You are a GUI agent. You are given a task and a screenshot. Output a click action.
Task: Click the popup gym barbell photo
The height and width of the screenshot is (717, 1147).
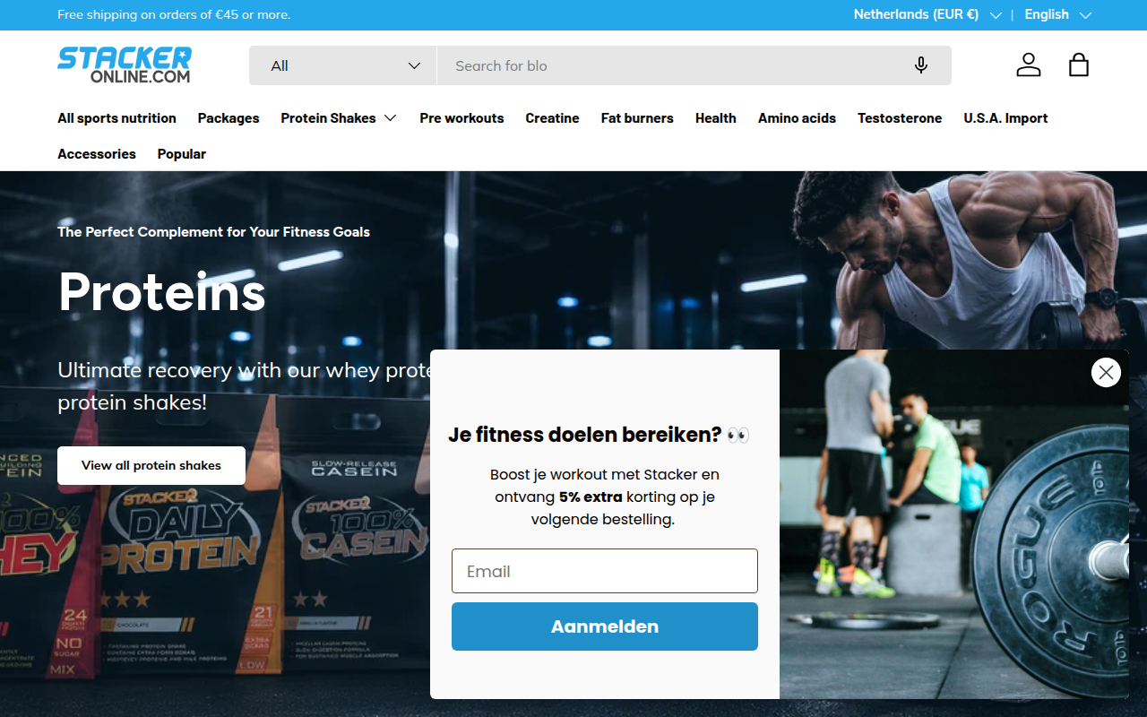pyautogui.click(x=954, y=524)
